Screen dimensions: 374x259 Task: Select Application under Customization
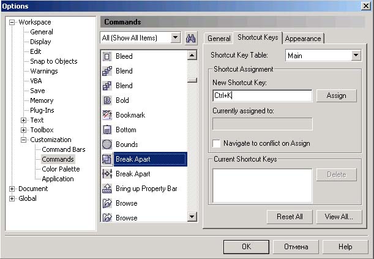click(x=58, y=179)
